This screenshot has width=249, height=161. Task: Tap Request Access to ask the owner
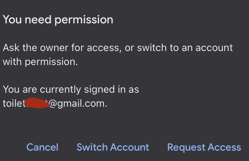click(x=204, y=147)
